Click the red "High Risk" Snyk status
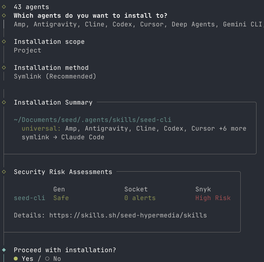This screenshot has height=262, width=264. pyautogui.click(x=213, y=198)
